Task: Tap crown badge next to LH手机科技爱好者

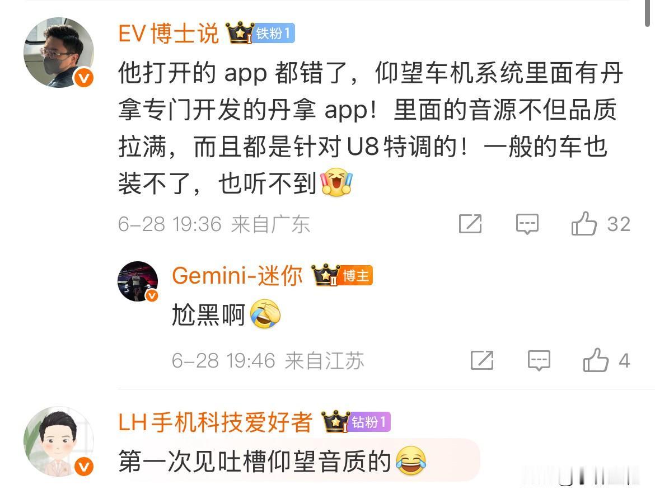Action: (335, 421)
